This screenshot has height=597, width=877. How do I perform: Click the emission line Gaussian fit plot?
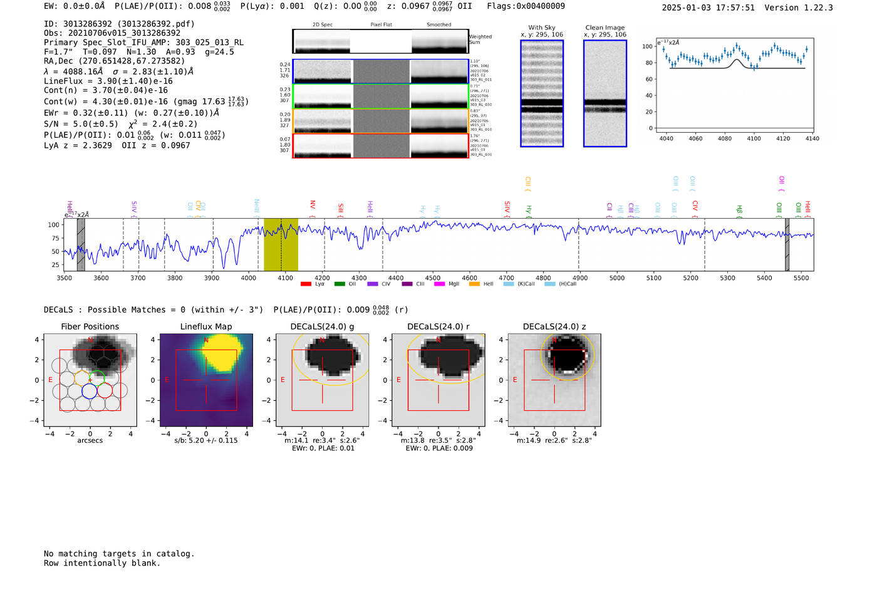[734, 85]
